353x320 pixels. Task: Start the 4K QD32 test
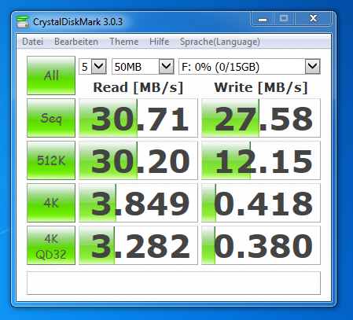pos(51,245)
